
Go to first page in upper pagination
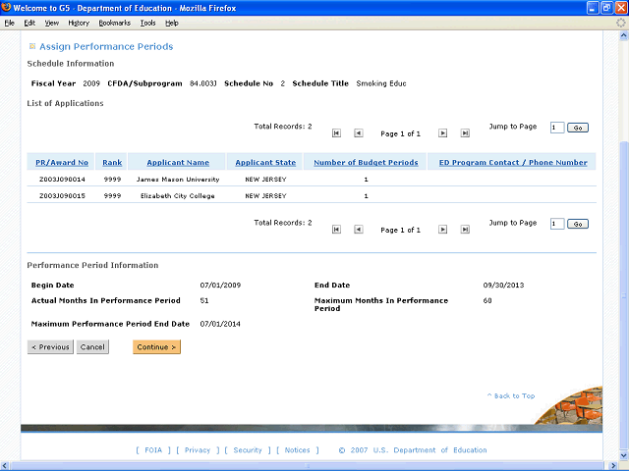(x=336, y=132)
